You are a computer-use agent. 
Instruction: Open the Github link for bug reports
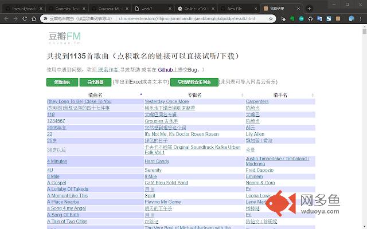165,70
